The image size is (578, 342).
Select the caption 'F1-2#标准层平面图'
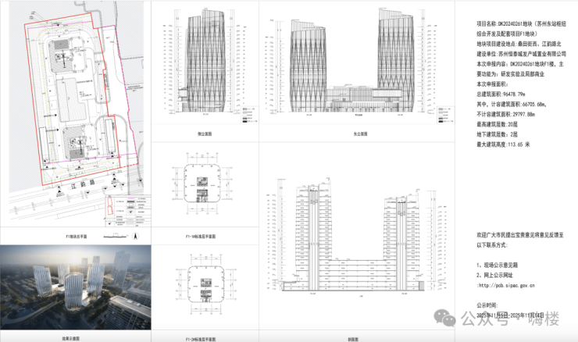(201, 339)
